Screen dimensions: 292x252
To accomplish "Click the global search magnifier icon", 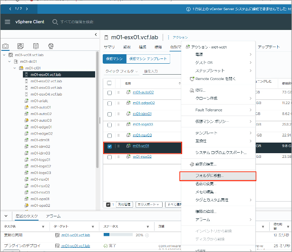I will [x=55, y=22].
